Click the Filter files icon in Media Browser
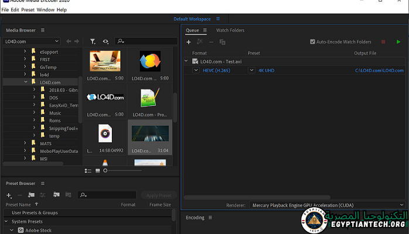 [x=93, y=42]
